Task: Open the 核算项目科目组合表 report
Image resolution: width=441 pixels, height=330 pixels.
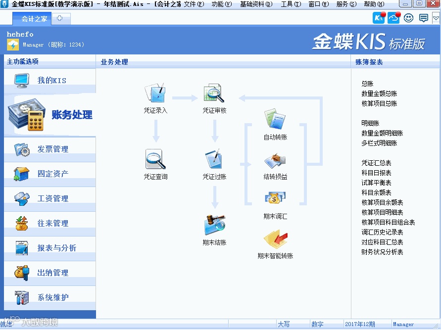Action: point(388,222)
